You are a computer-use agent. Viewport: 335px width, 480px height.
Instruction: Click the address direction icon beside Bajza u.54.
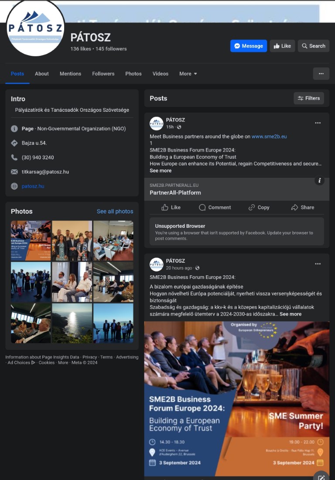tap(14, 143)
